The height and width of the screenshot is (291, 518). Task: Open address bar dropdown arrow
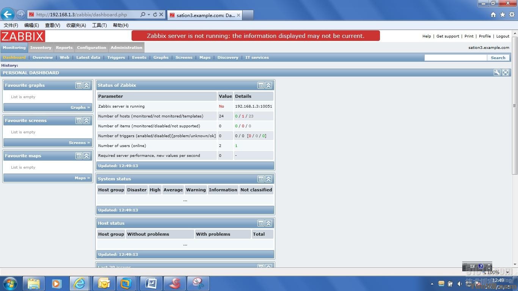149,14
